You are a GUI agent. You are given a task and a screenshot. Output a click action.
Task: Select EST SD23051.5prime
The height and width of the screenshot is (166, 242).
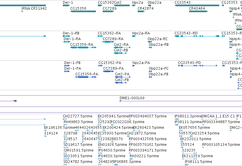67,159
